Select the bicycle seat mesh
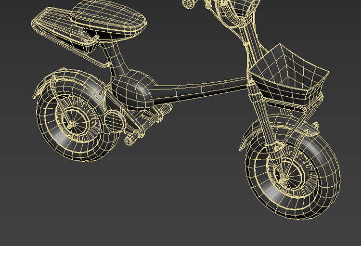 pos(108,19)
